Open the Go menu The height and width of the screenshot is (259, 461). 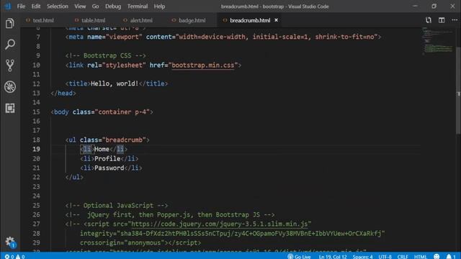95,6
